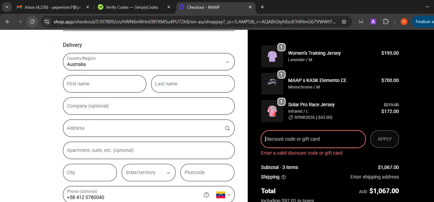Screen dimensions: 434x202
Task: View the Women's Training Jersey thumbnail
Action: tap(272, 56)
